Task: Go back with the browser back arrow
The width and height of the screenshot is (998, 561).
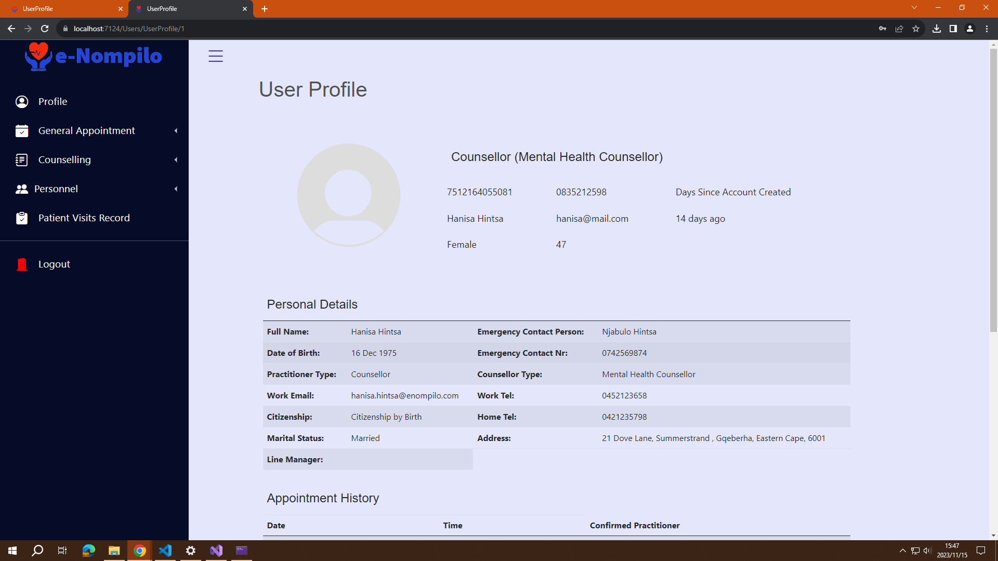Action: (11, 29)
